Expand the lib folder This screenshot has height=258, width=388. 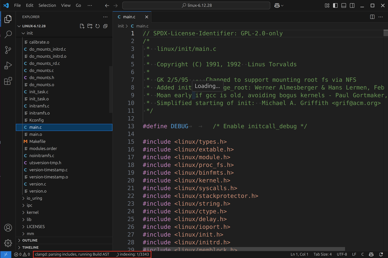pyautogui.click(x=64, y=220)
